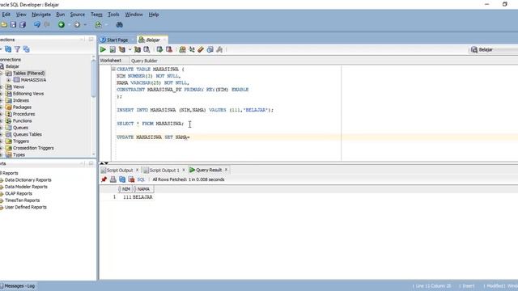Click the Redo icon in main toolbar
Viewport: 518px width, 291px height.
[47, 25]
